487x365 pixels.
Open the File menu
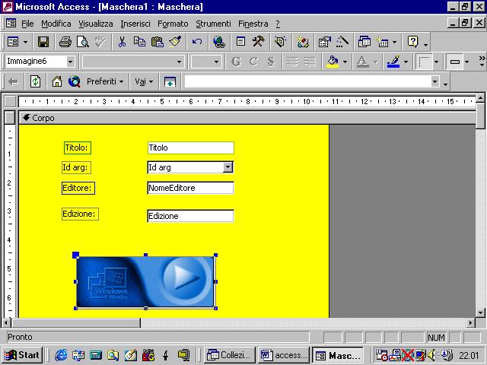pyautogui.click(x=27, y=24)
